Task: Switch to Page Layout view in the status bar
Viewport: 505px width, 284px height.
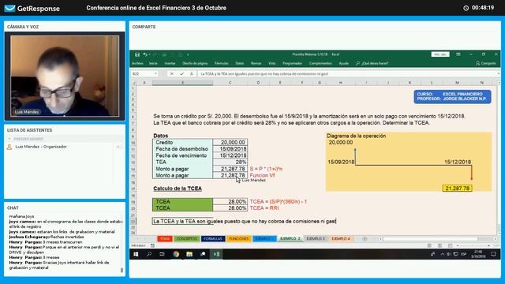Action: [440, 245]
